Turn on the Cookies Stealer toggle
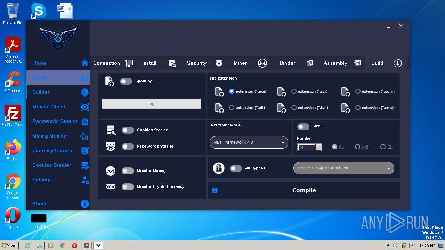 128,130
